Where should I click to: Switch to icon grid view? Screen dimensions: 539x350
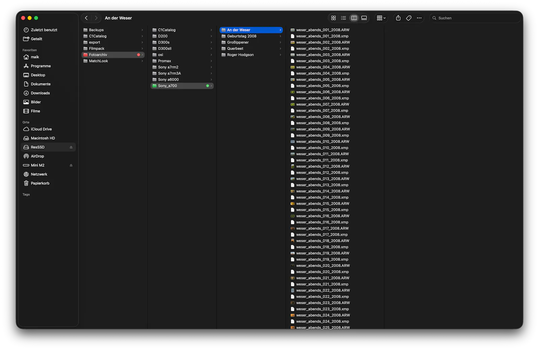(333, 18)
